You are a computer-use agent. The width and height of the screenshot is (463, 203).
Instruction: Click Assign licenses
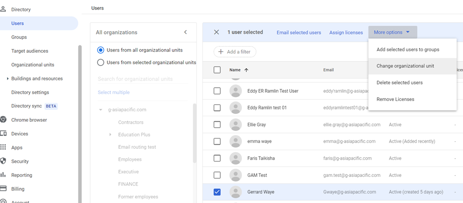pos(346,33)
